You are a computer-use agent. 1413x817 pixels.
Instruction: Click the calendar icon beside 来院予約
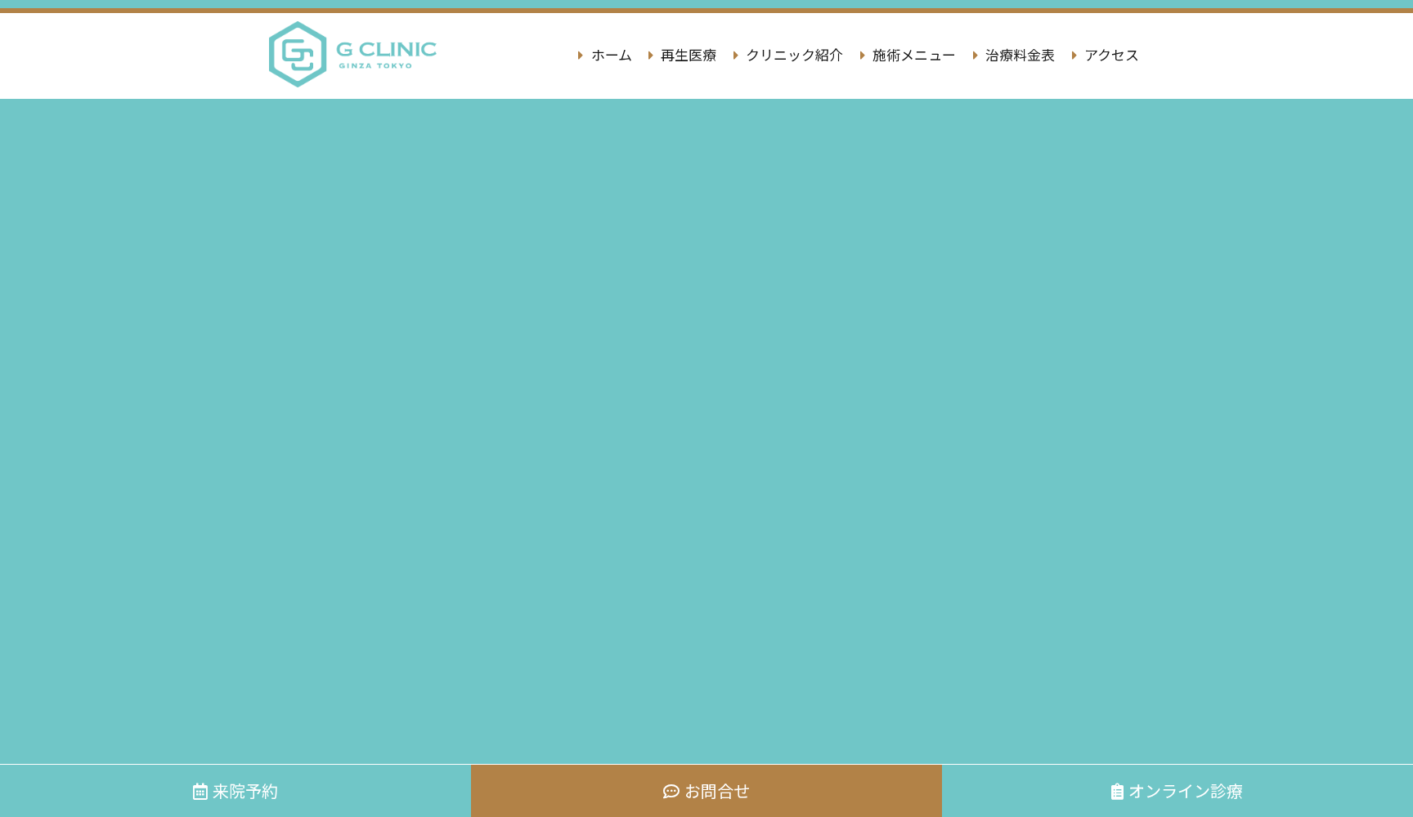pyautogui.click(x=199, y=791)
